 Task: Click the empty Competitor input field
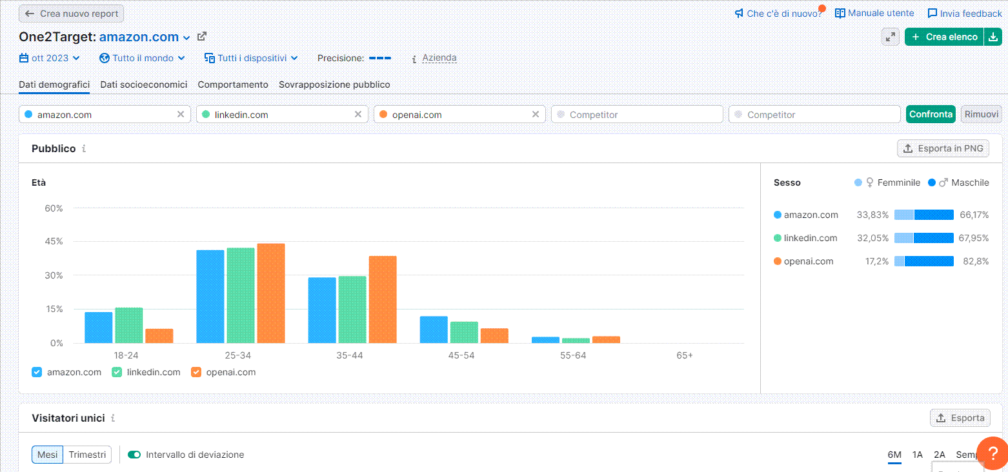pos(636,113)
